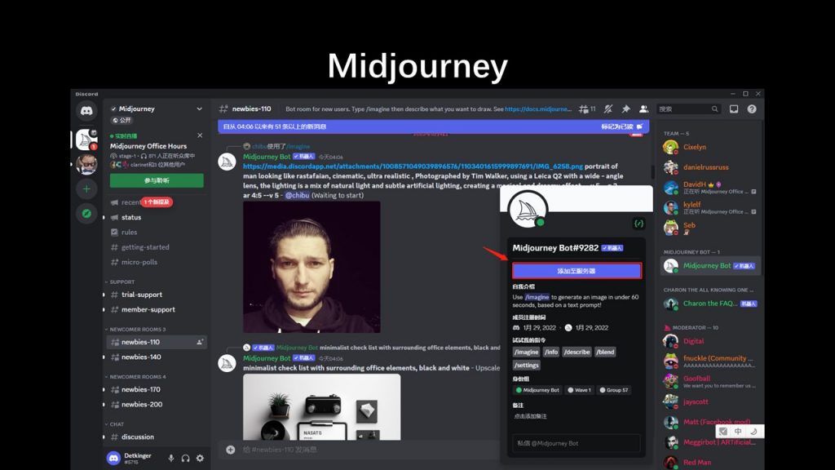Click the attach file plus icon
Viewport: 835px width, 470px height.
pos(230,450)
